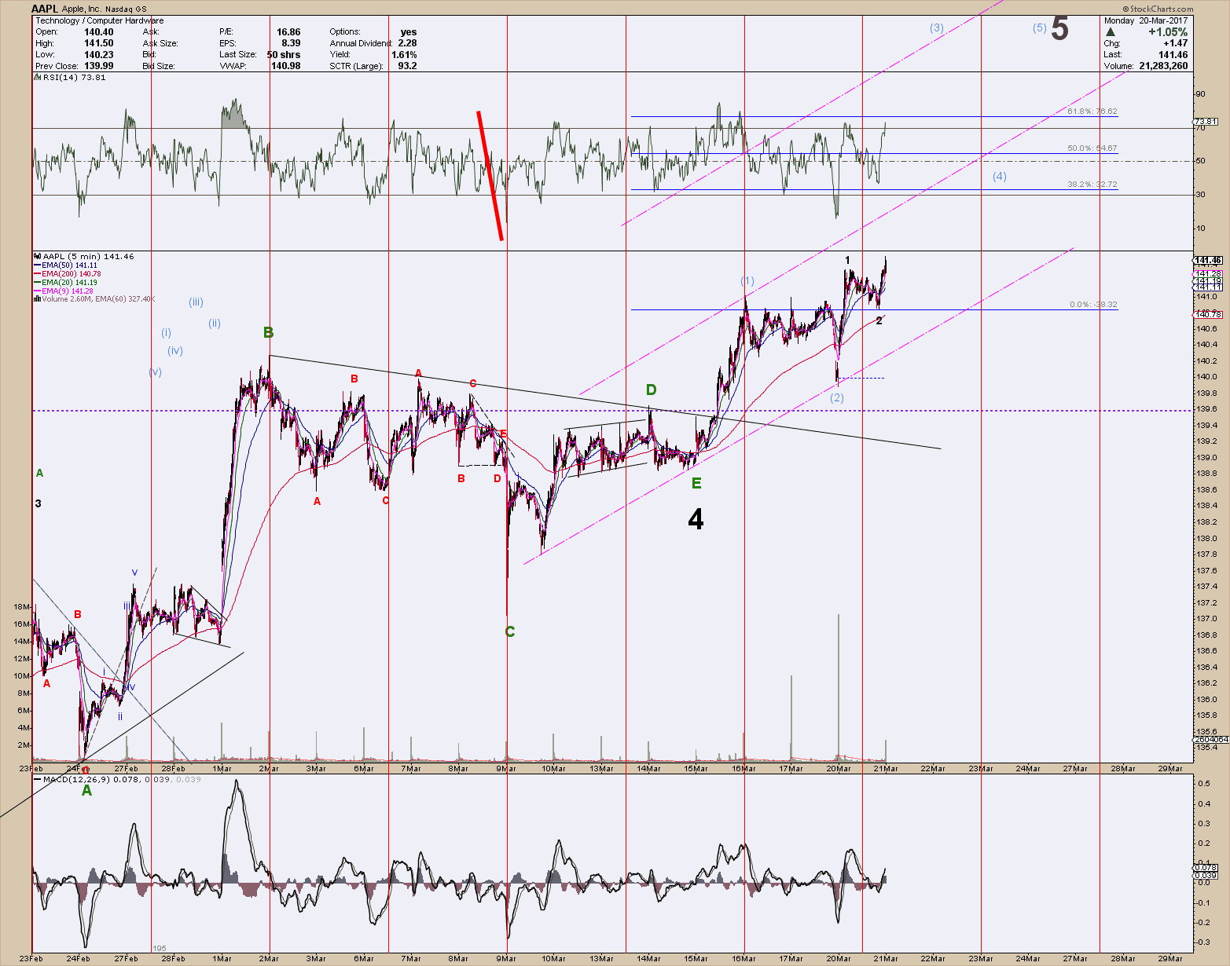This screenshot has height=966, width=1230.
Task: Click the 20Mar date on bottom axis
Action: coord(839,958)
